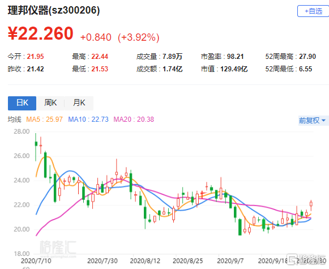Screen dimensions: 329x269
Task: Click the 成交量 value 7.89万
Action: coord(172,57)
